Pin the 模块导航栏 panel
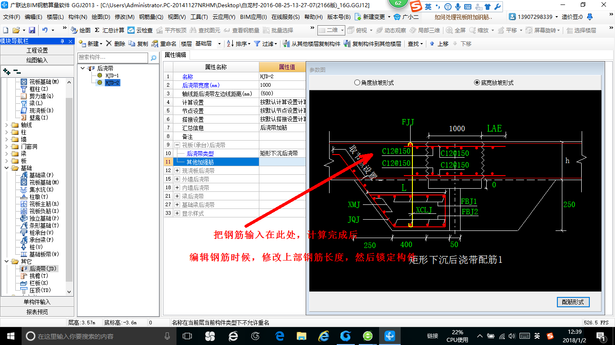Image resolution: width=615 pixels, height=345 pixels. click(x=62, y=41)
